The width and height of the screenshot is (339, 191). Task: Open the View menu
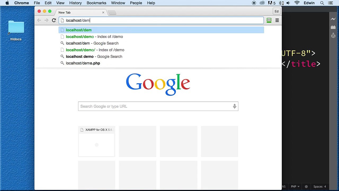[x=60, y=3]
